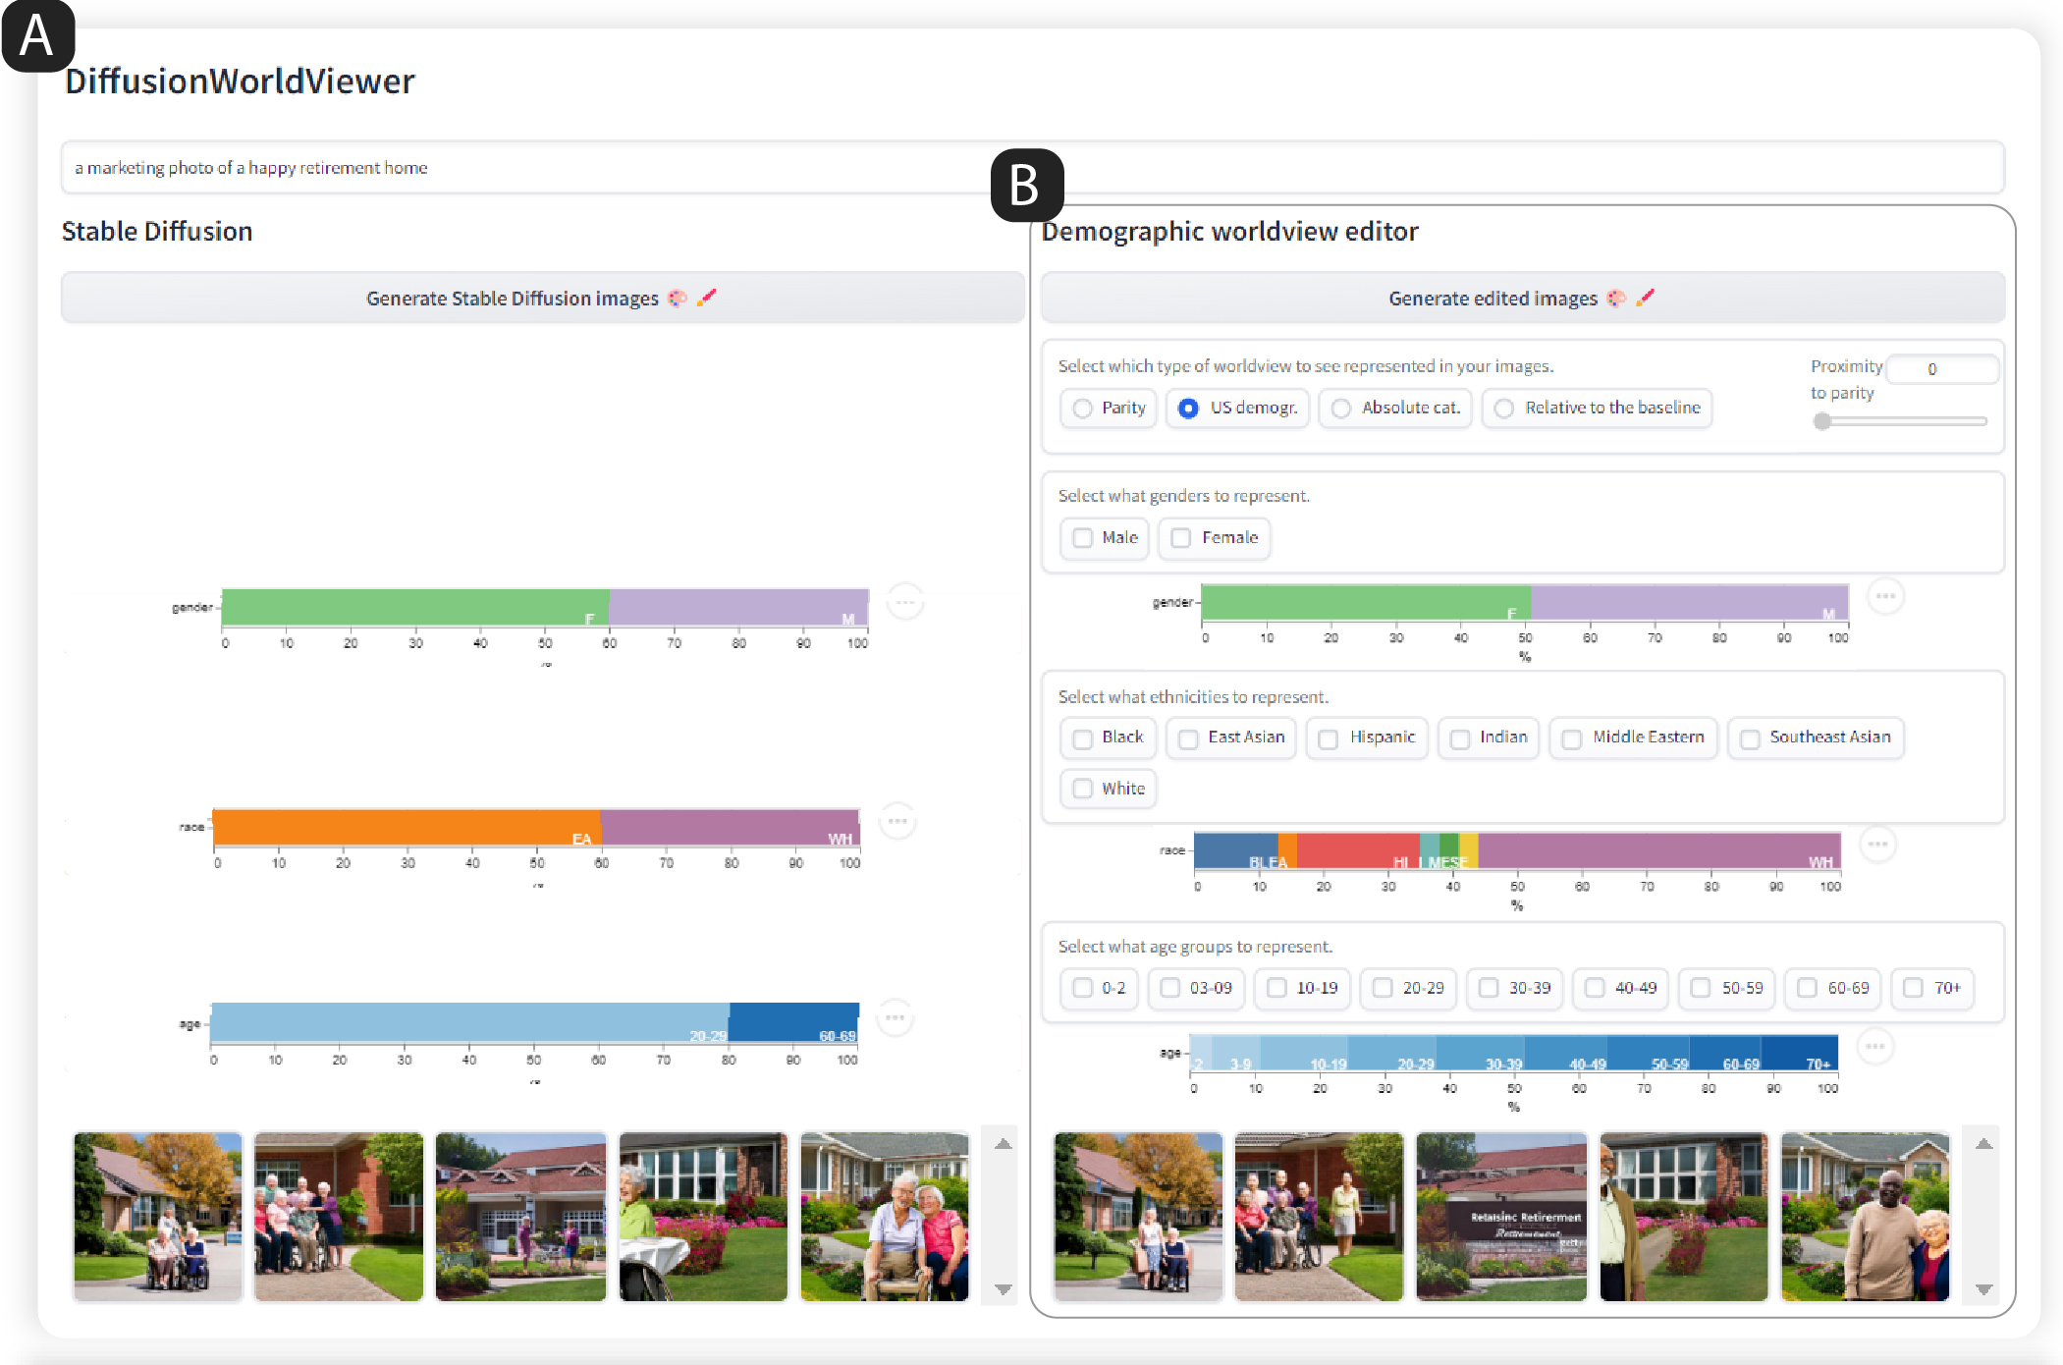2063x1365 pixels.
Task: Check the Female gender checkbox
Action: (x=1181, y=538)
